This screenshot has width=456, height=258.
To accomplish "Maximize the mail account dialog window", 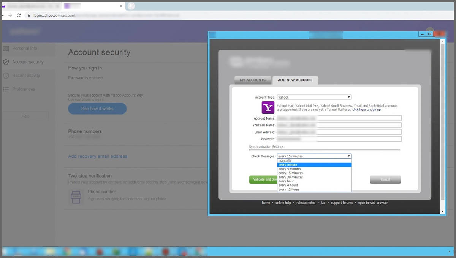I will tap(430, 34).
